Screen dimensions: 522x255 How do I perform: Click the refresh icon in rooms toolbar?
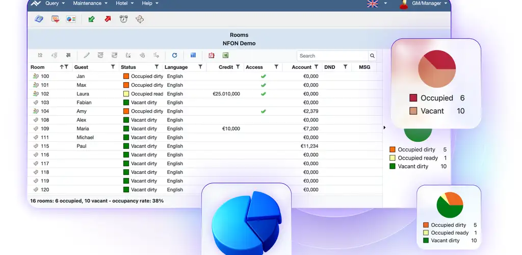coord(174,56)
